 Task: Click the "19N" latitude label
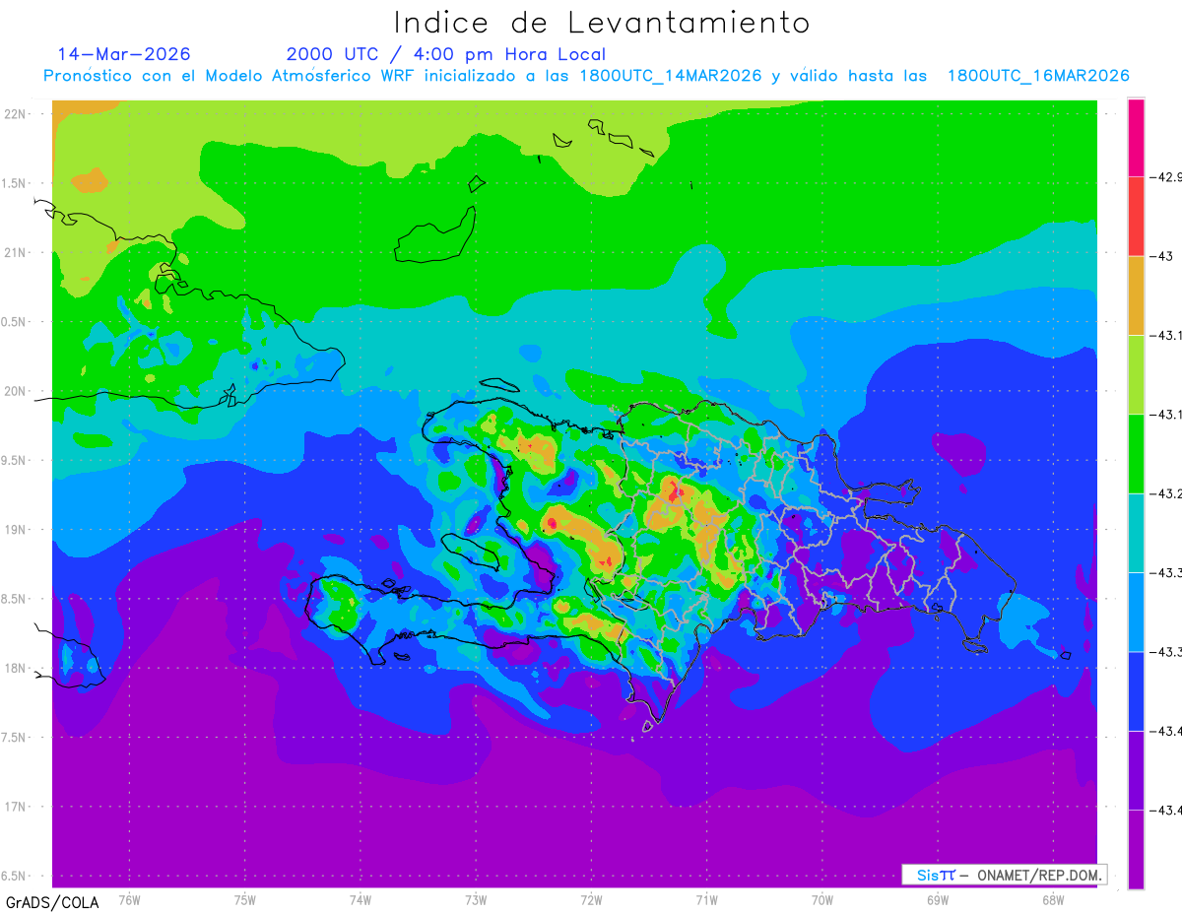[x=16, y=530]
